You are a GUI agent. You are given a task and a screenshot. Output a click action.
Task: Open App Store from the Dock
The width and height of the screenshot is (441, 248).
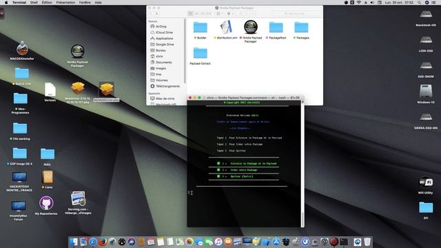click(276, 242)
